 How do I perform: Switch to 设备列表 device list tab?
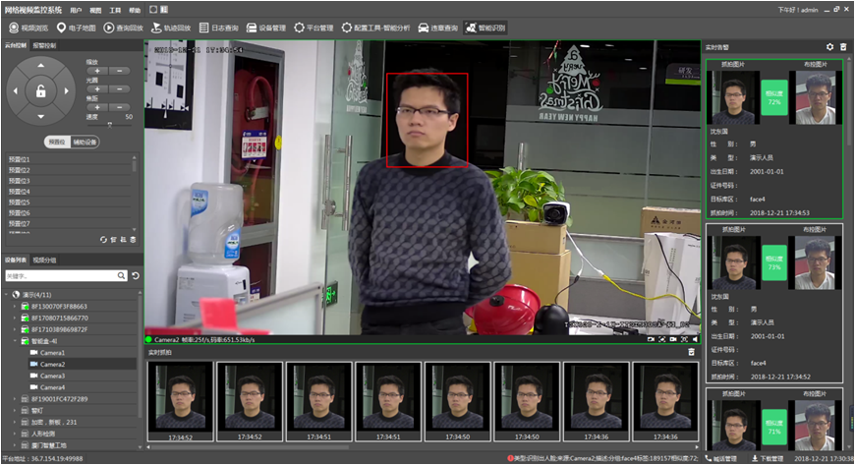click(16, 260)
